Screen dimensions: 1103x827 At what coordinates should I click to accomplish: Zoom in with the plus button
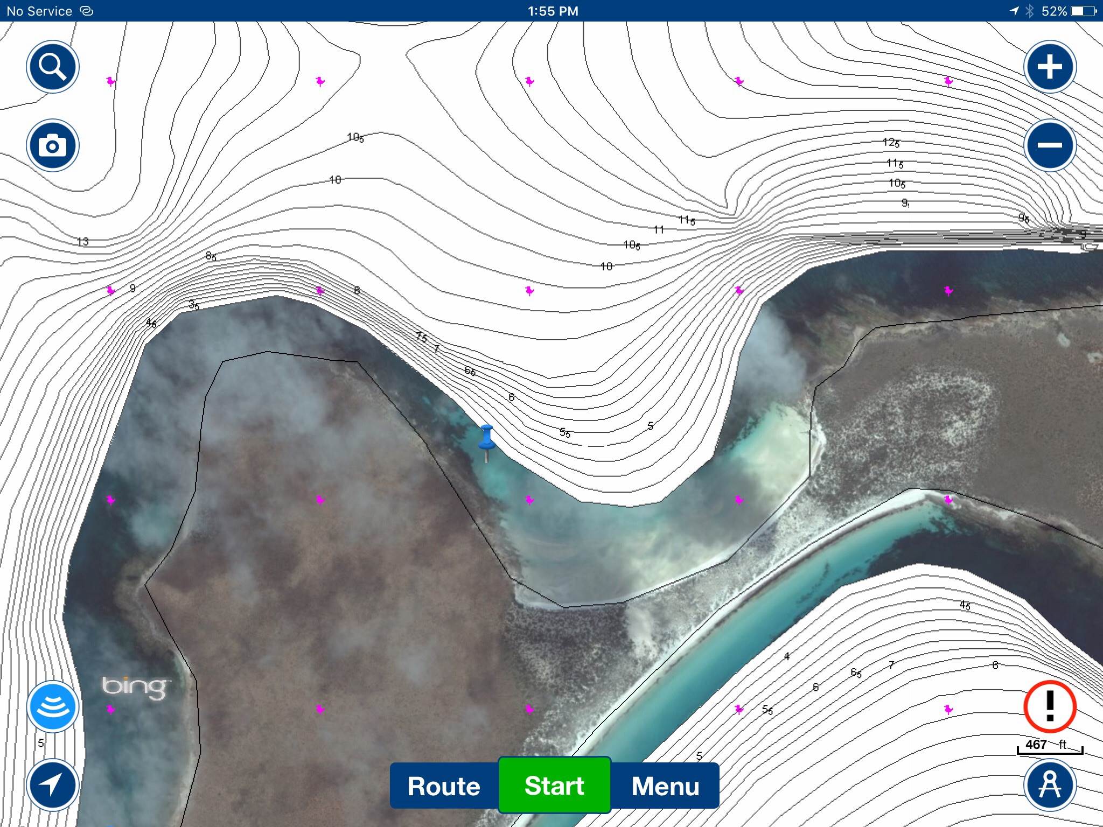point(1050,67)
